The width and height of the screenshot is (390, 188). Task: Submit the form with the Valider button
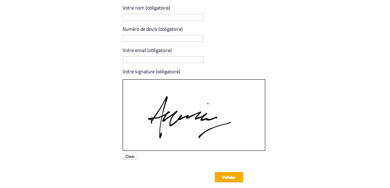pyautogui.click(x=229, y=177)
